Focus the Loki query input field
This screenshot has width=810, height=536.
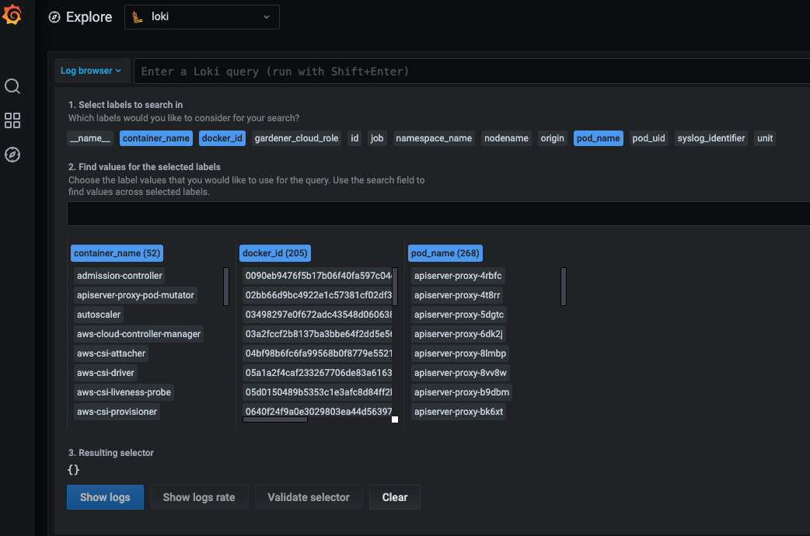pyautogui.click(x=466, y=71)
